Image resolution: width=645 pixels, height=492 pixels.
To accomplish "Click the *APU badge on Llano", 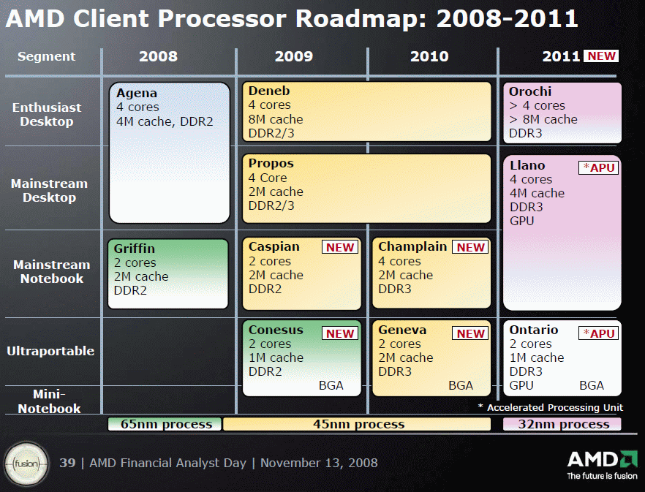I will (598, 168).
